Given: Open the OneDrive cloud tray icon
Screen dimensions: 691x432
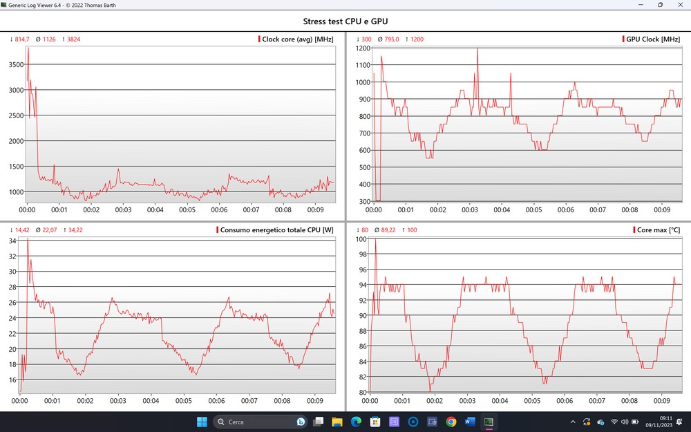Looking at the screenshot, I should 600,422.
